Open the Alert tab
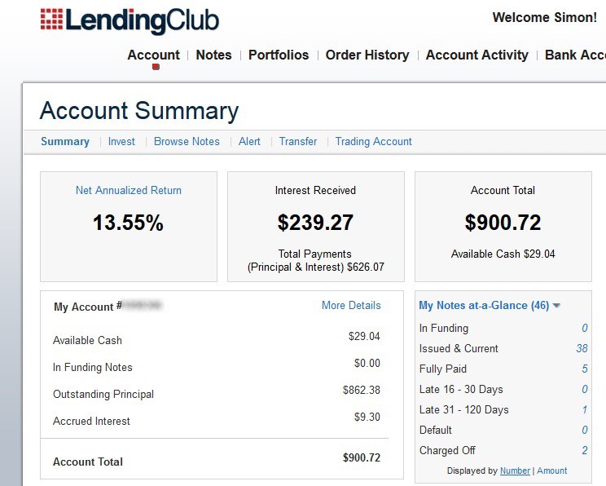Viewport: 606px width, 486px height. pyautogui.click(x=249, y=141)
